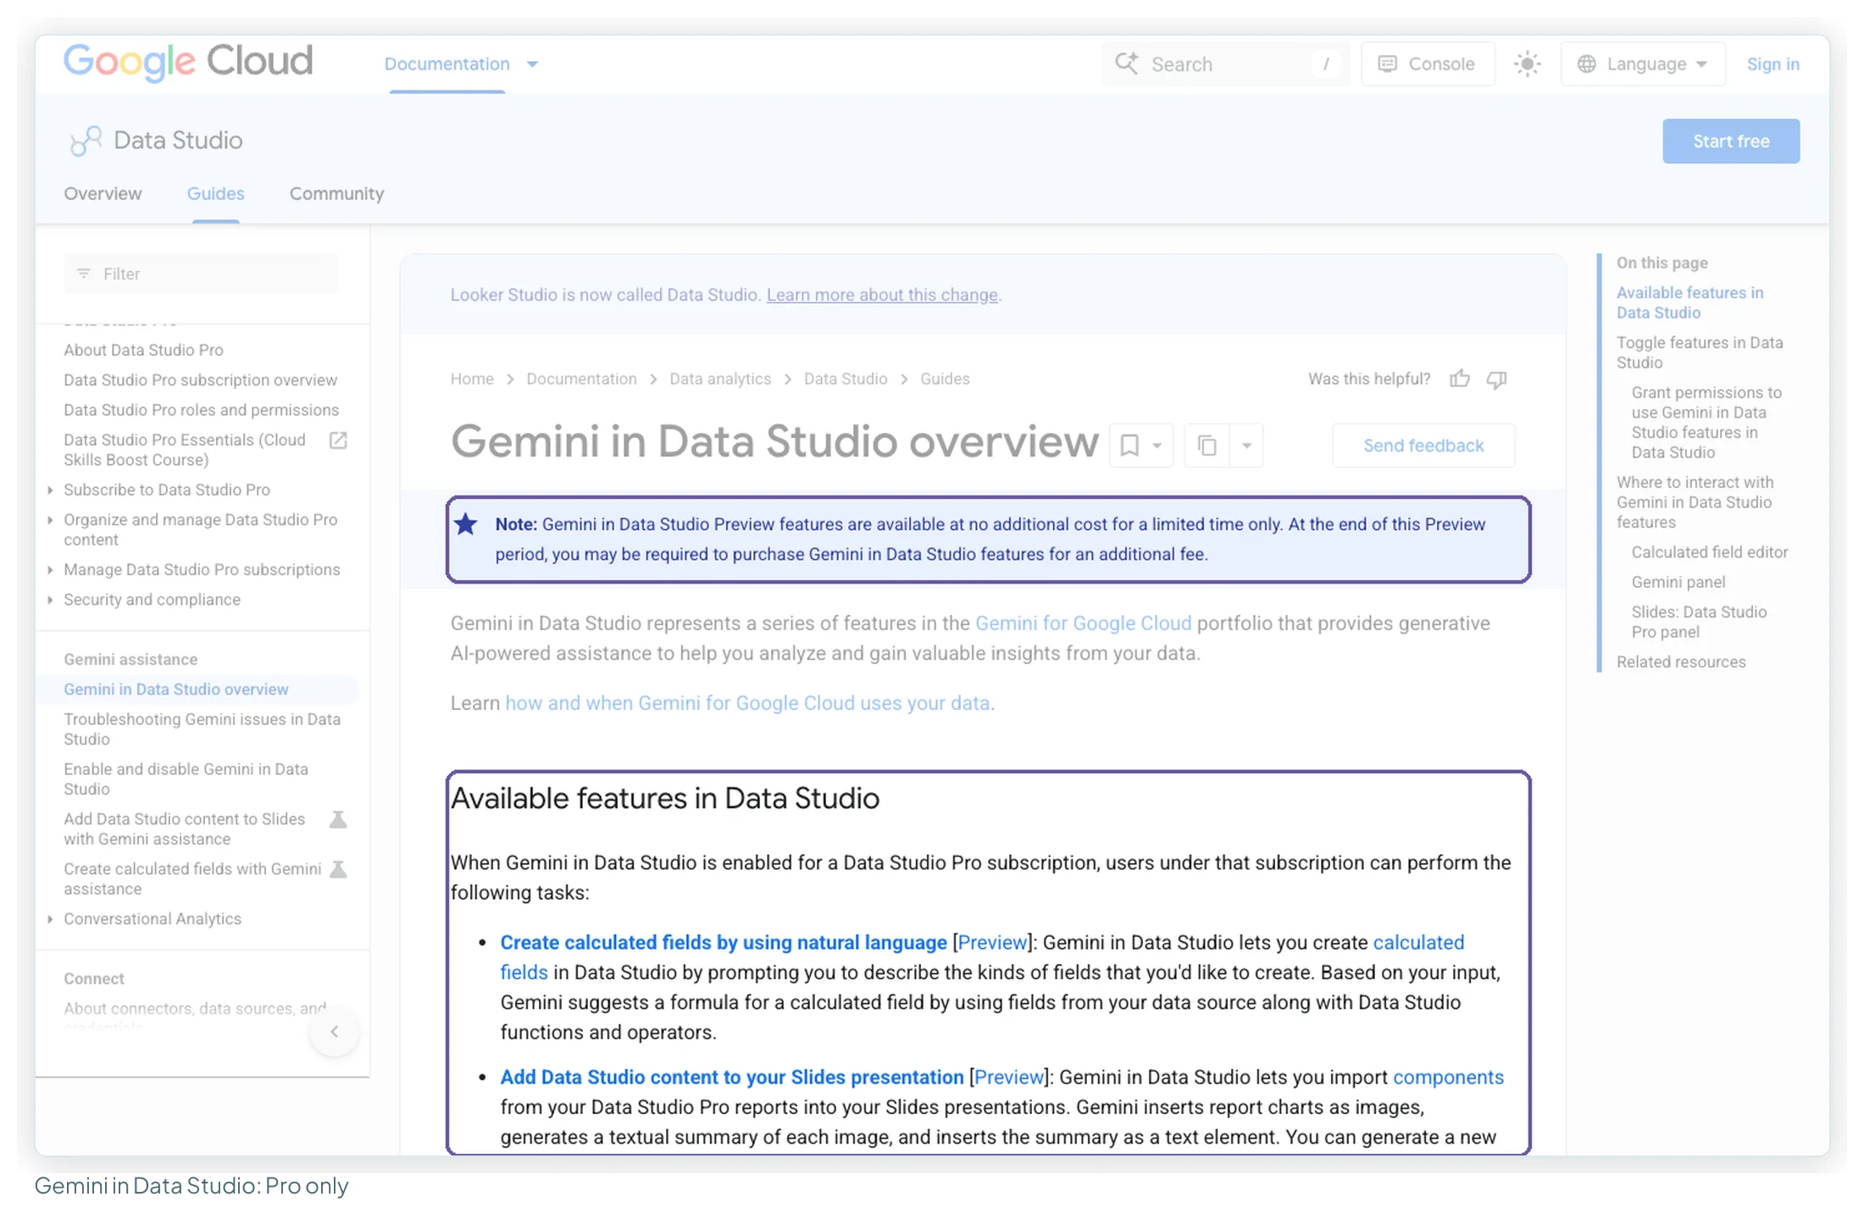Click in the header Search field
Viewport: 1864px width, 1219px height.
click(x=1224, y=64)
